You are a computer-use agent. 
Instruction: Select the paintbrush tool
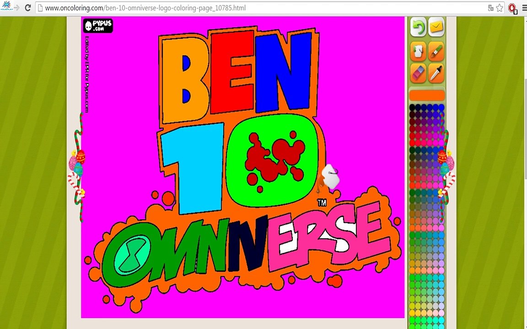click(x=436, y=51)
